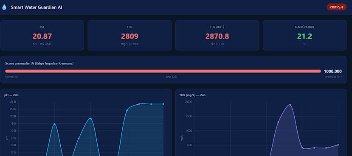The width and height of the screenshot is (352, 156).
Task: Click the TDS chart peak point near 1900
Action: click(290, 105)
